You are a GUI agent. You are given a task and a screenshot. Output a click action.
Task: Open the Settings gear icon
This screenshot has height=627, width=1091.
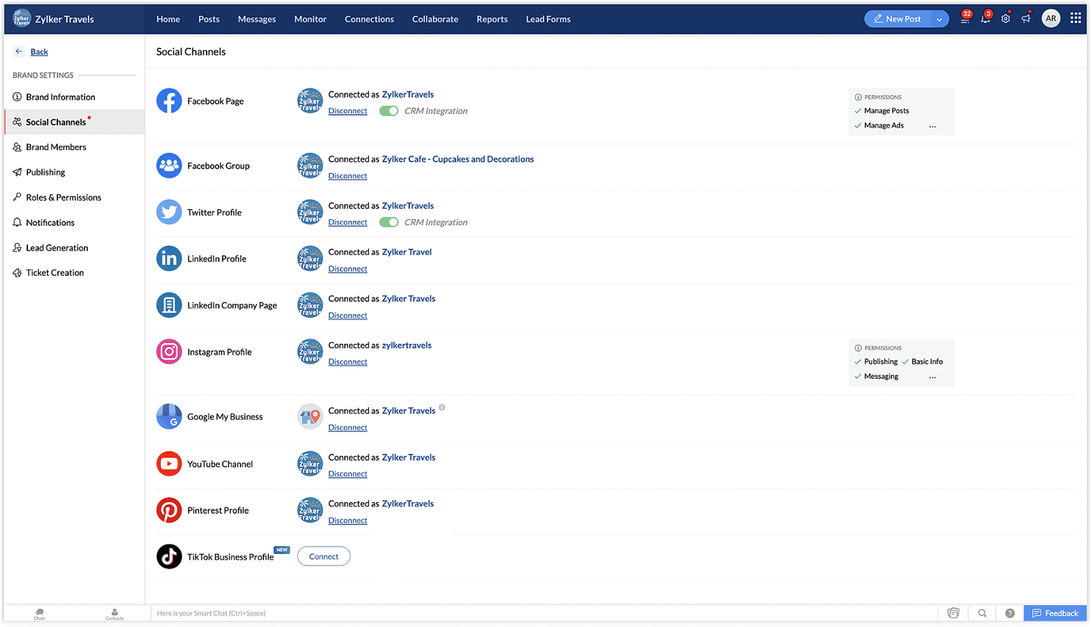[1005, 18]
